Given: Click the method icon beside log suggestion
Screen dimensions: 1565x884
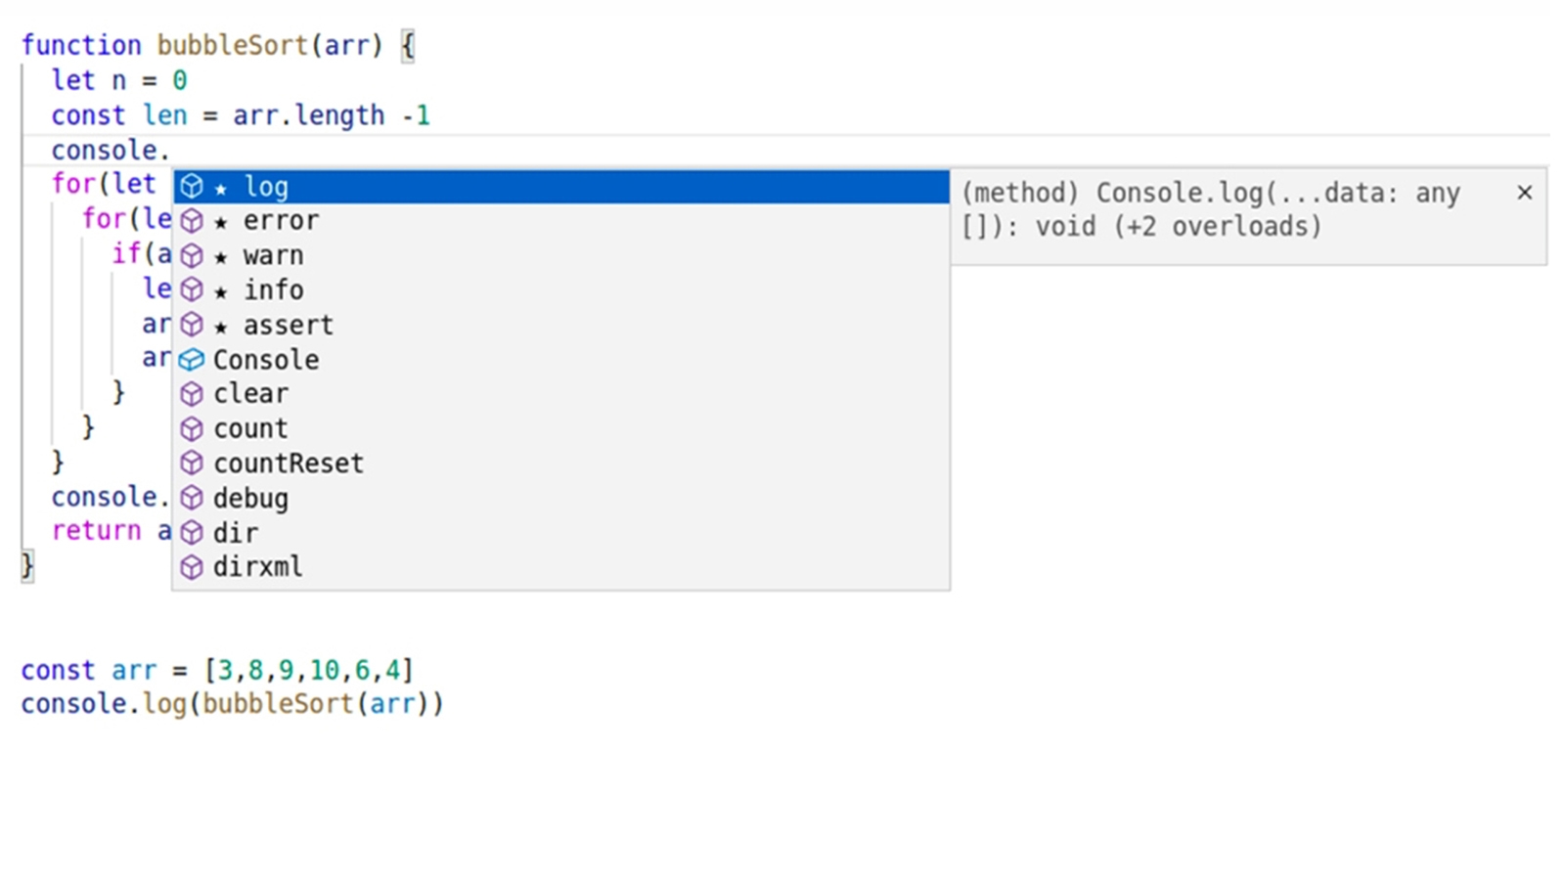Looking at the screenshot, I should pyautogui.click(x=192, y=187).
